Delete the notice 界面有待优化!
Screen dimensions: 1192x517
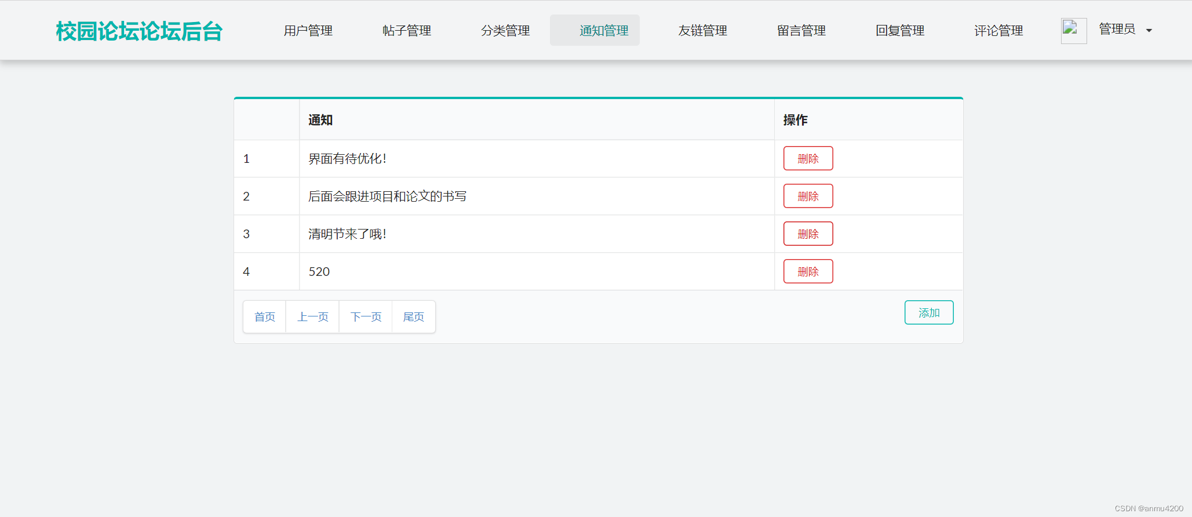point(808,158)
